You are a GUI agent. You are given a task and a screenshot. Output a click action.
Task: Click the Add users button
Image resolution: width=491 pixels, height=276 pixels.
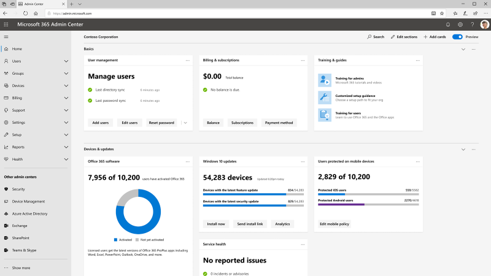pos(100,123)
